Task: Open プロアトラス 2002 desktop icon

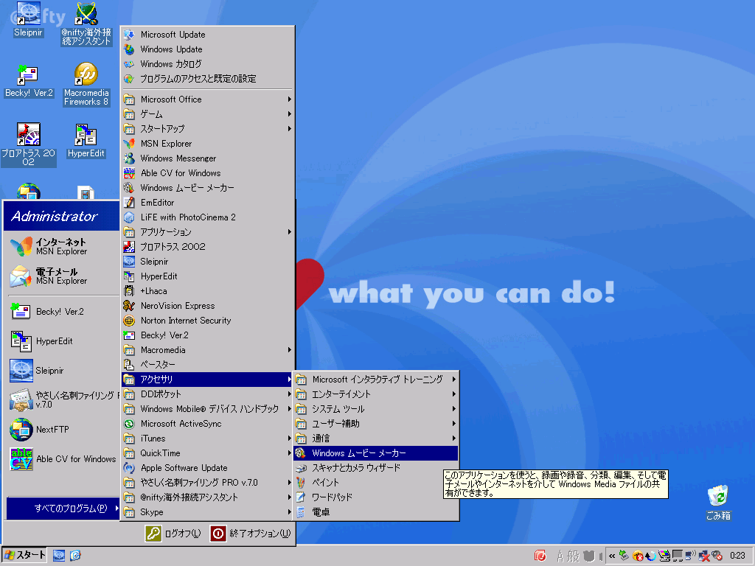Action: pos(28,136)
